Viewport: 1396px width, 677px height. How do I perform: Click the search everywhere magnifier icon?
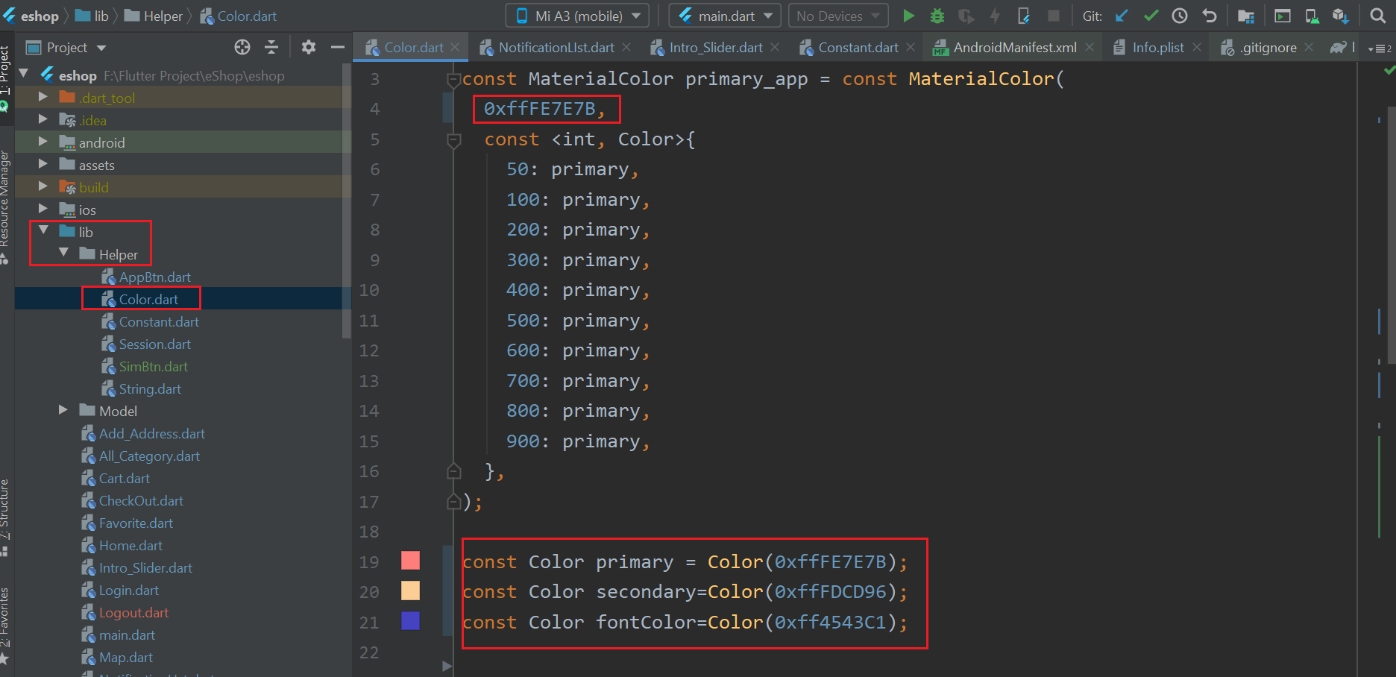click(x=1377, y=16)
